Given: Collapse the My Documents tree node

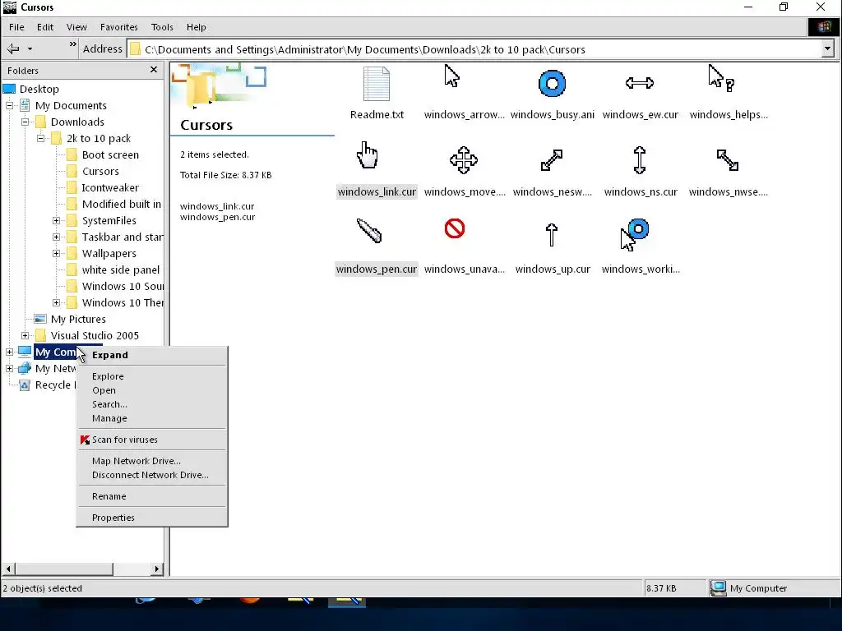Looking at the screenshot, I should tap(9, 106).
